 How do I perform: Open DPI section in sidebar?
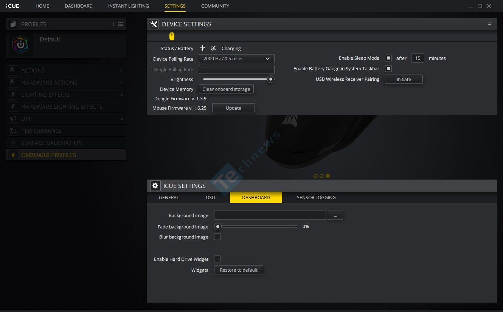[x=66, y=118]
